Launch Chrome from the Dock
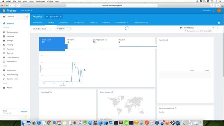Screen dimensions: 224x126 (x=49, y=123)
